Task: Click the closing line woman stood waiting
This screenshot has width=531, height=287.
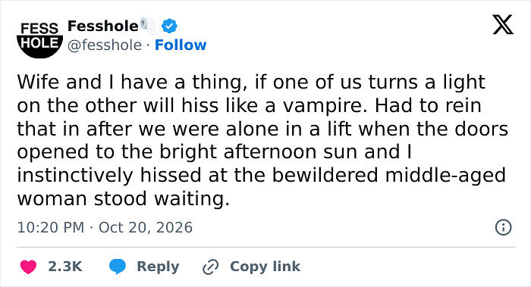Action: (123, 198)
